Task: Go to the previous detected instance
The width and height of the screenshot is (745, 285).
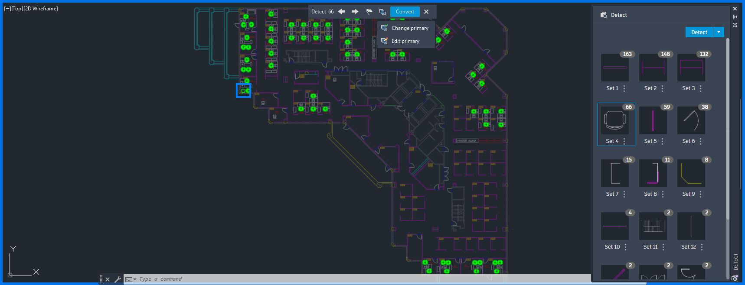Action: [x=342, y=12]
